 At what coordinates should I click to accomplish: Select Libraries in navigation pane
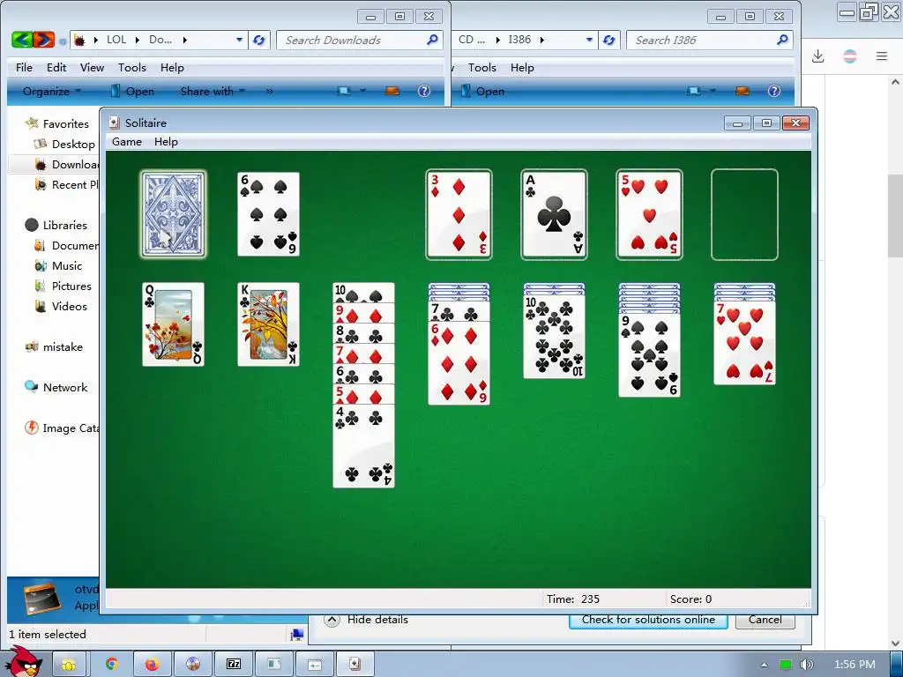click(x=65, y=225)
